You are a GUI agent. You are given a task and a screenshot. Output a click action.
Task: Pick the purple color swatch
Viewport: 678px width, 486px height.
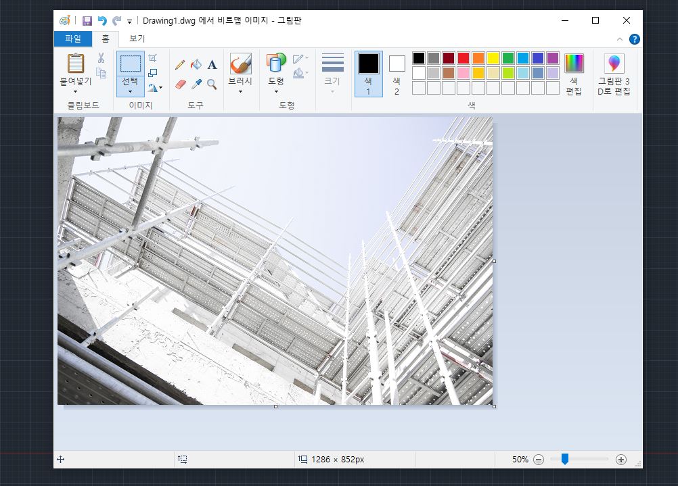click(553, 58)
